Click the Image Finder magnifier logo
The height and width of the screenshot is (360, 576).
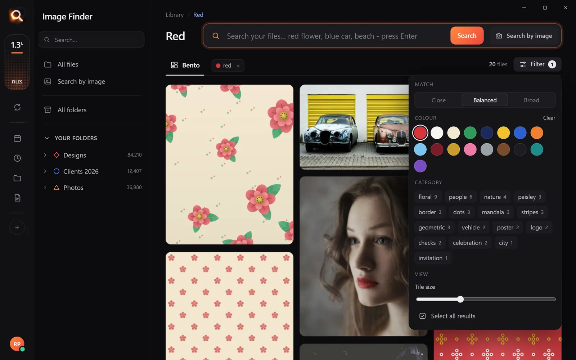pos(17,16)
